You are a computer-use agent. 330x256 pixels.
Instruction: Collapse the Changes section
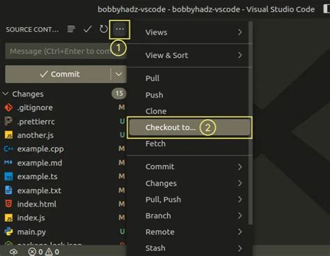tap(6, 94)
